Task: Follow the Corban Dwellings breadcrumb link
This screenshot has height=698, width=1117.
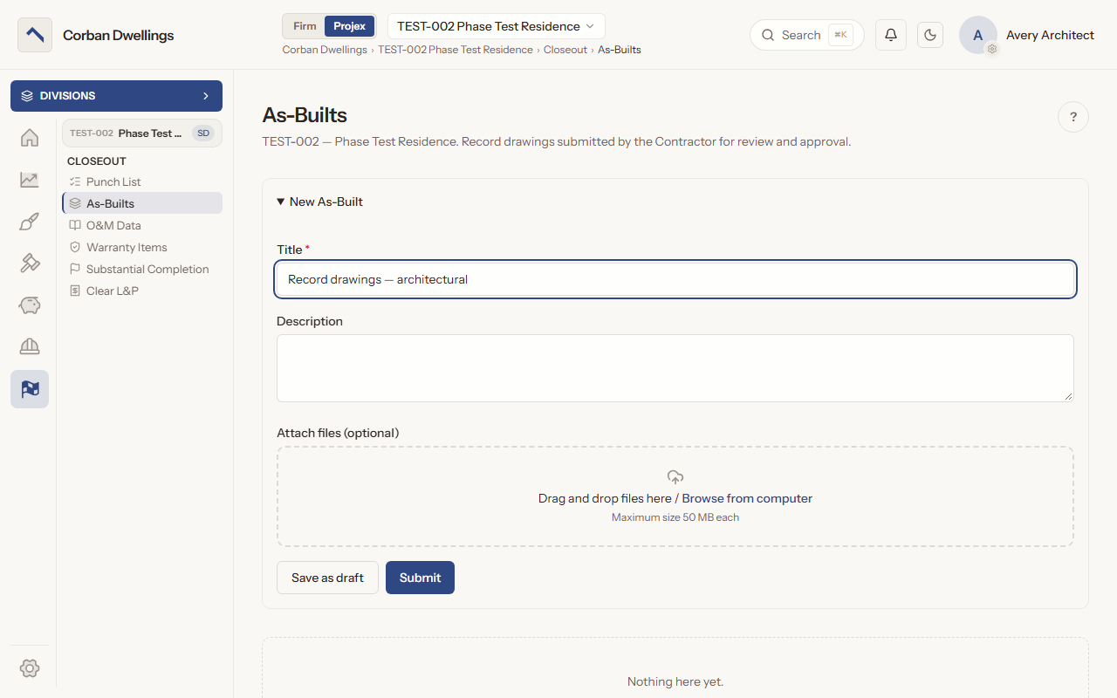Action: click(x=325, y=50)
